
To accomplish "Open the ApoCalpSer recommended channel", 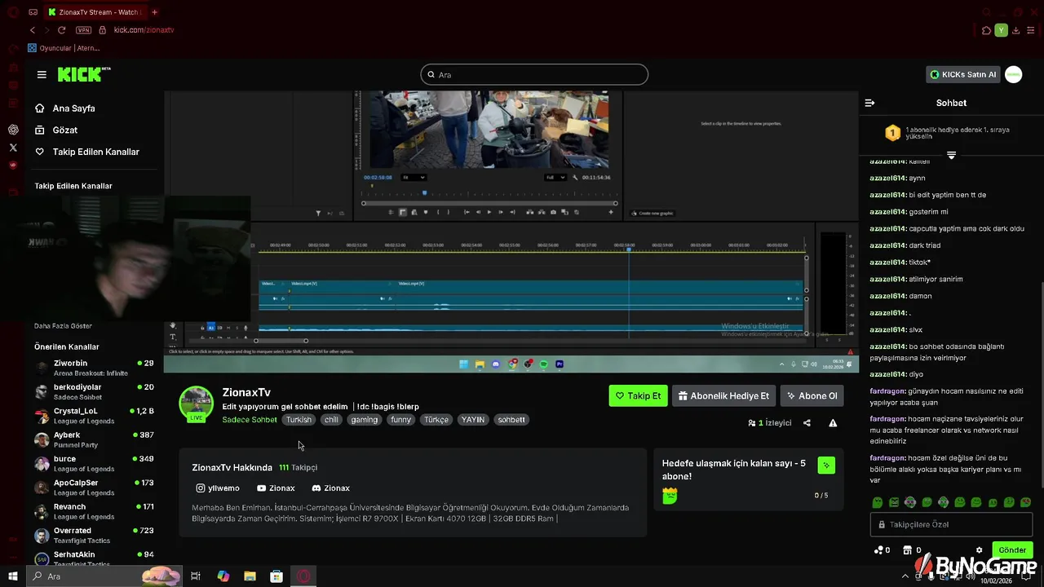I will coord(95,488).
